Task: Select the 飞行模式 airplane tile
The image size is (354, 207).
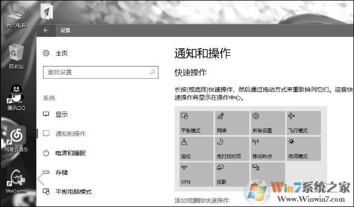Action: pyautogui.click(x=304, y=123)
